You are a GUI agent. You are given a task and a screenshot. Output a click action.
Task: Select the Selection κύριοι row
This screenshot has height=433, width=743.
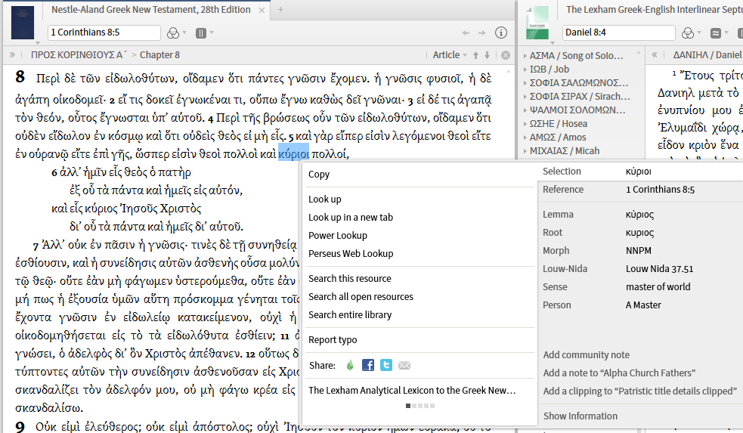641,172
